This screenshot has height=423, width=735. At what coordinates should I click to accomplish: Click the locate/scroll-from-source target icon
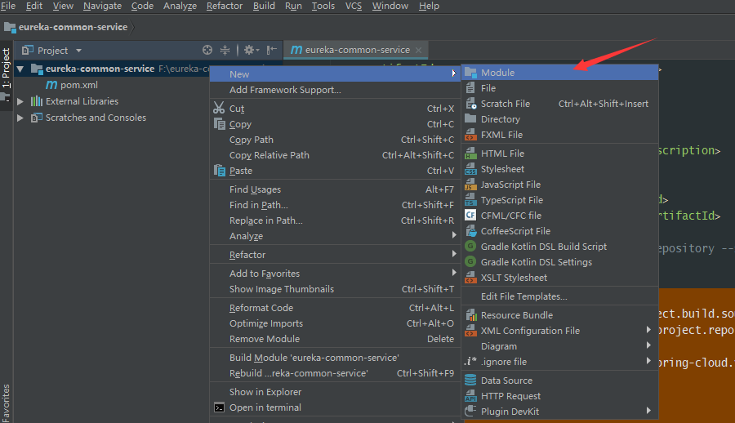[207, 50]
